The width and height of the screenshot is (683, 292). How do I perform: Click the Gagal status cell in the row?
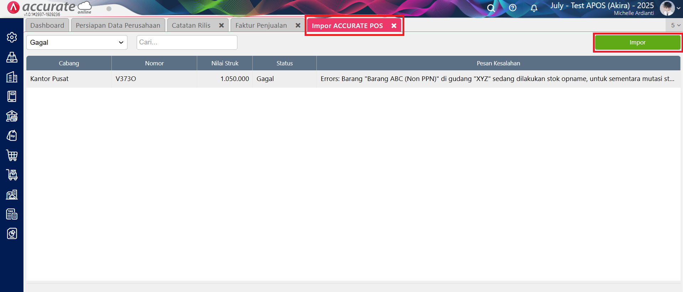tap(284, 79)
